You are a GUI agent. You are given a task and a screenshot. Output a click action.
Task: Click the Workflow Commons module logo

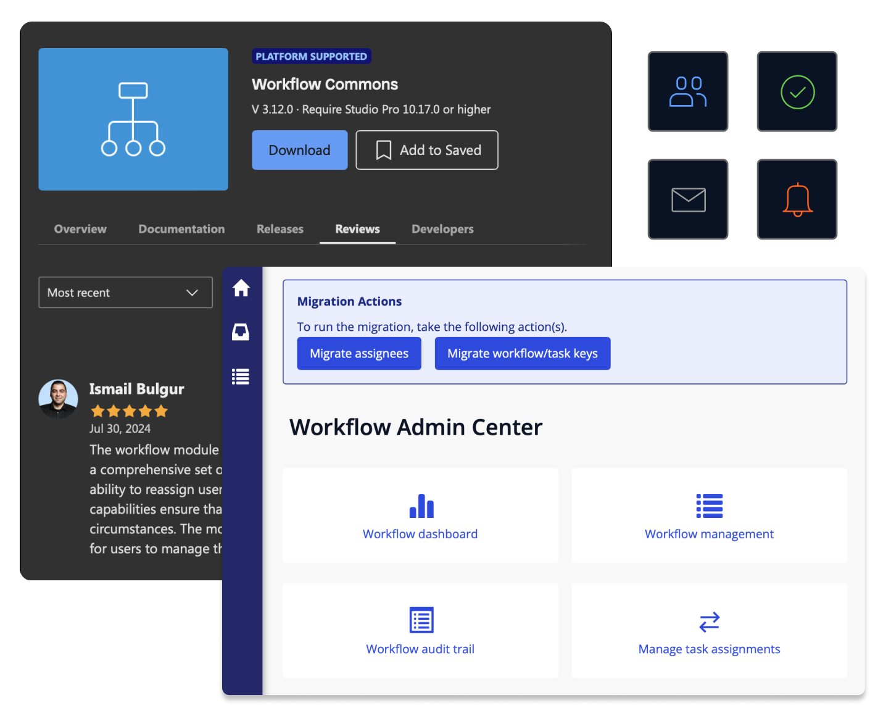[x=133, y=119]
